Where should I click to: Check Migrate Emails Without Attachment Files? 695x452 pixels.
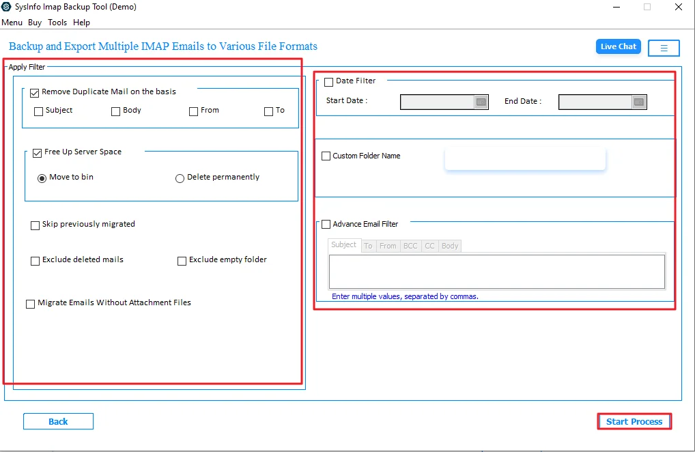click(31, 303)
